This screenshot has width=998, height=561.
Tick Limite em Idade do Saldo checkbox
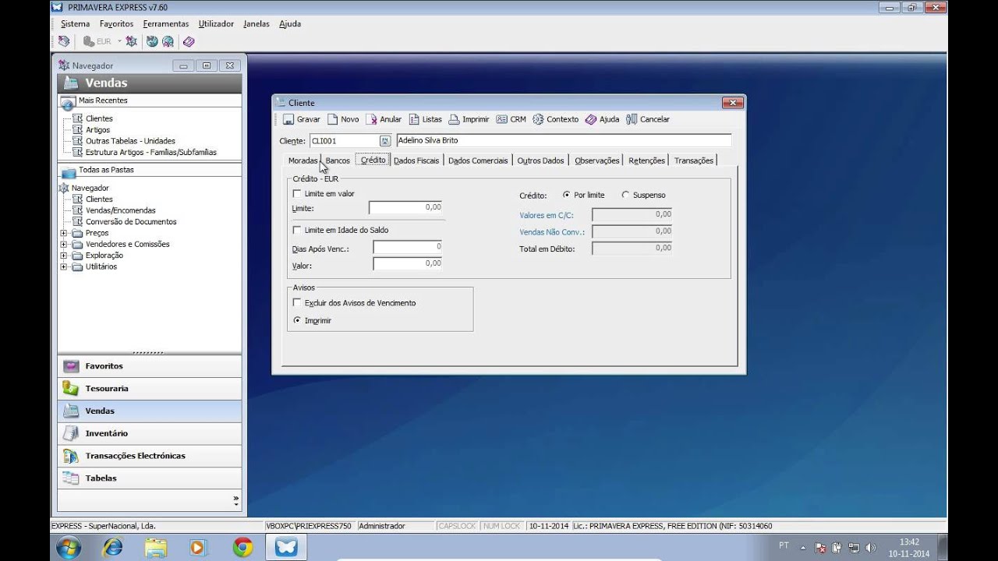(297, 231)
